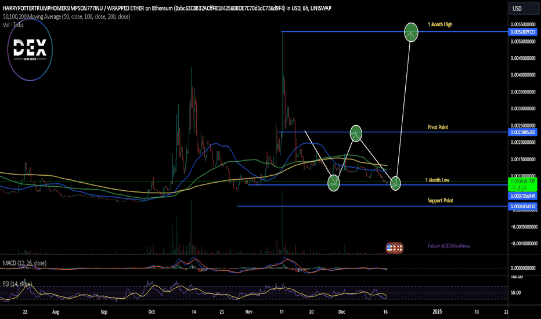This screenshot has height=319, width=541.
Task: Click the Nov label on time axis
Action: point(249,312)
